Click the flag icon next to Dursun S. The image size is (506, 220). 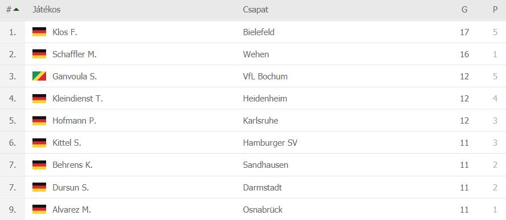tap(39, 187)
